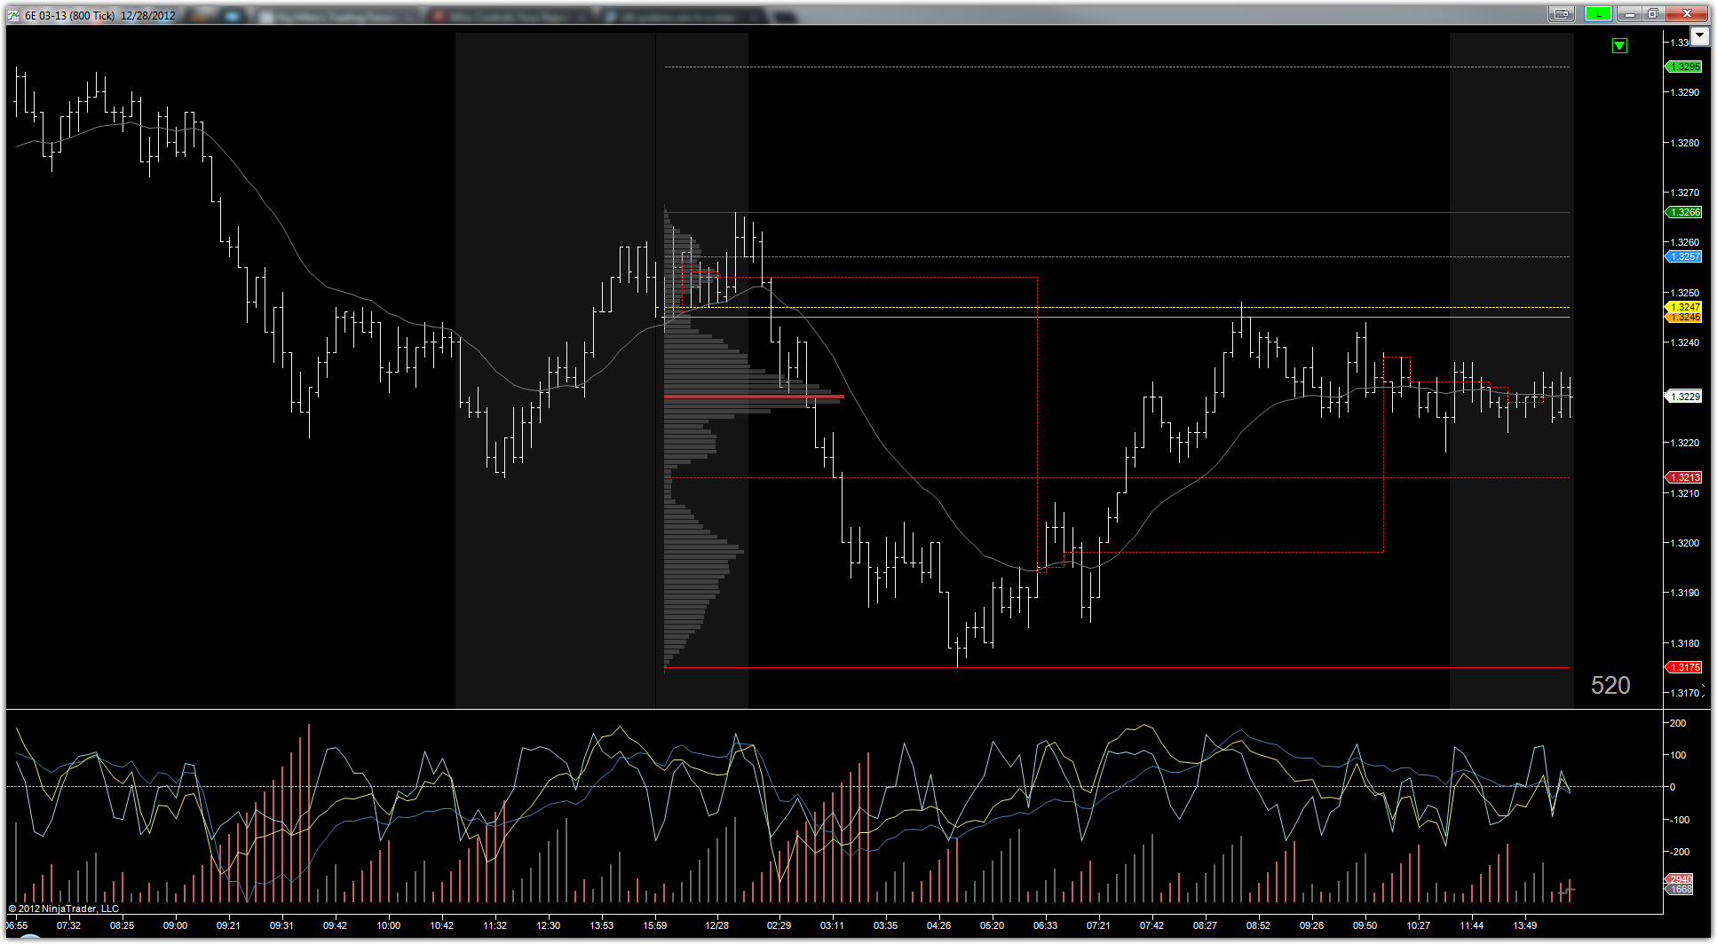1717x944 pixels.
Task: Click the 10:42 time axis label
Action: click(x=441, y=925)
